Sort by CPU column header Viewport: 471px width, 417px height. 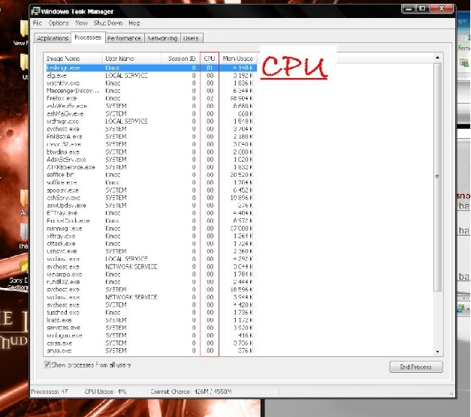[x=210, y=58]
